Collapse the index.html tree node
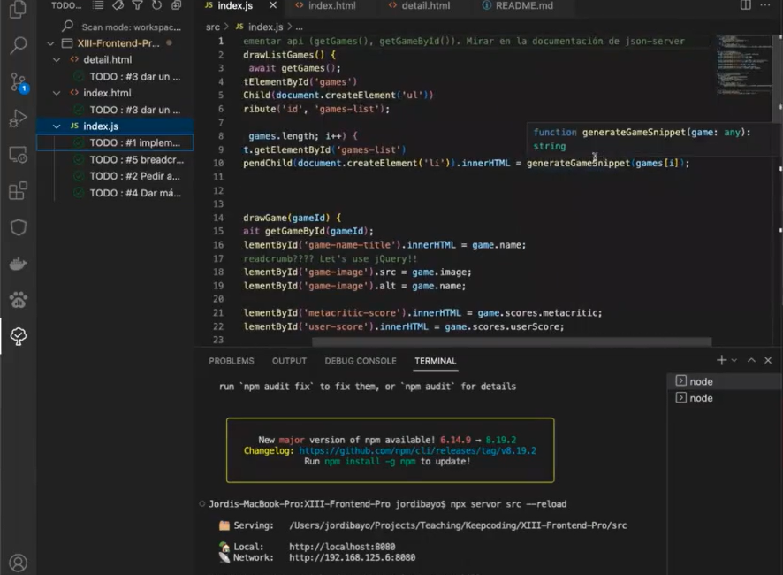The width and height of the screenshot is (783, 575). pos(57,93)
